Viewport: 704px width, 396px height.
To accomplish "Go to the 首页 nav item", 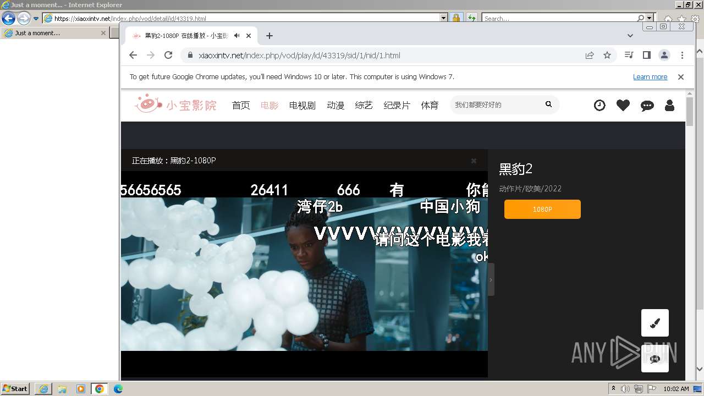I will [x=241, y=105].
